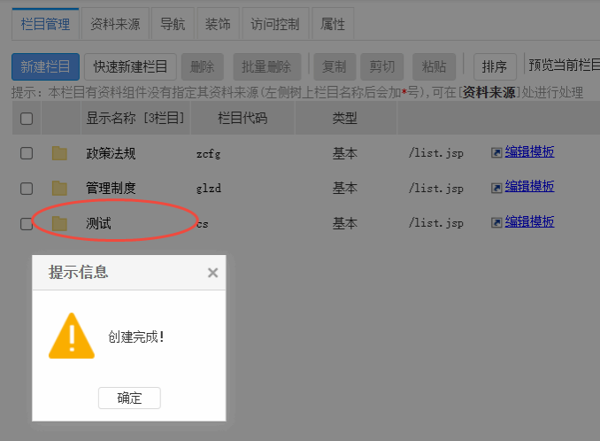Screen dimensions: 600x441
Task: Click the 管理制度 folder icon
Action: click(59, 188)
